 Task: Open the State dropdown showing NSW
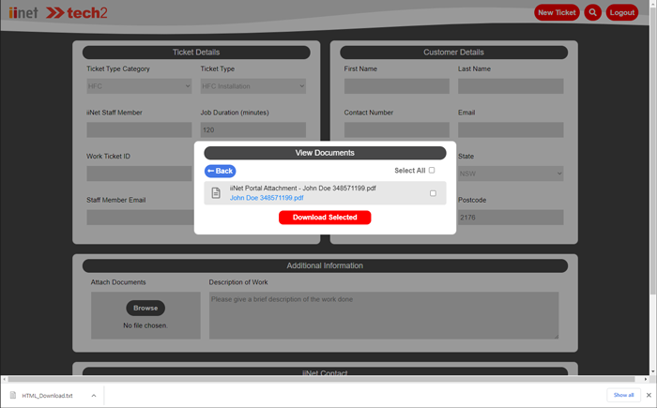coord(511,174)
